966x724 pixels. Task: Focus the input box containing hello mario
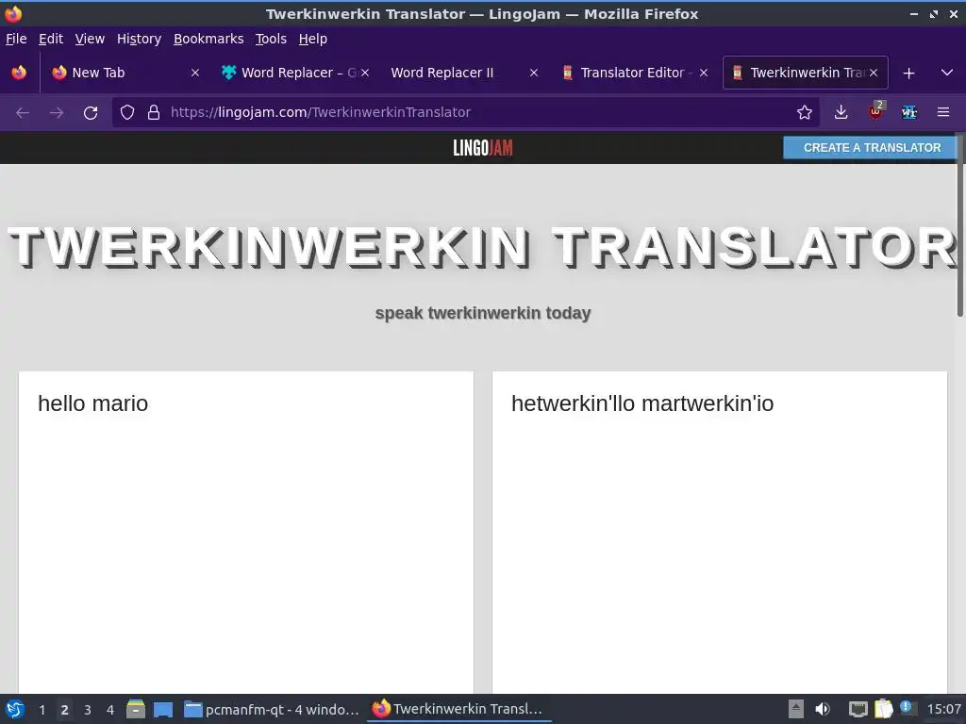(246, 533)
